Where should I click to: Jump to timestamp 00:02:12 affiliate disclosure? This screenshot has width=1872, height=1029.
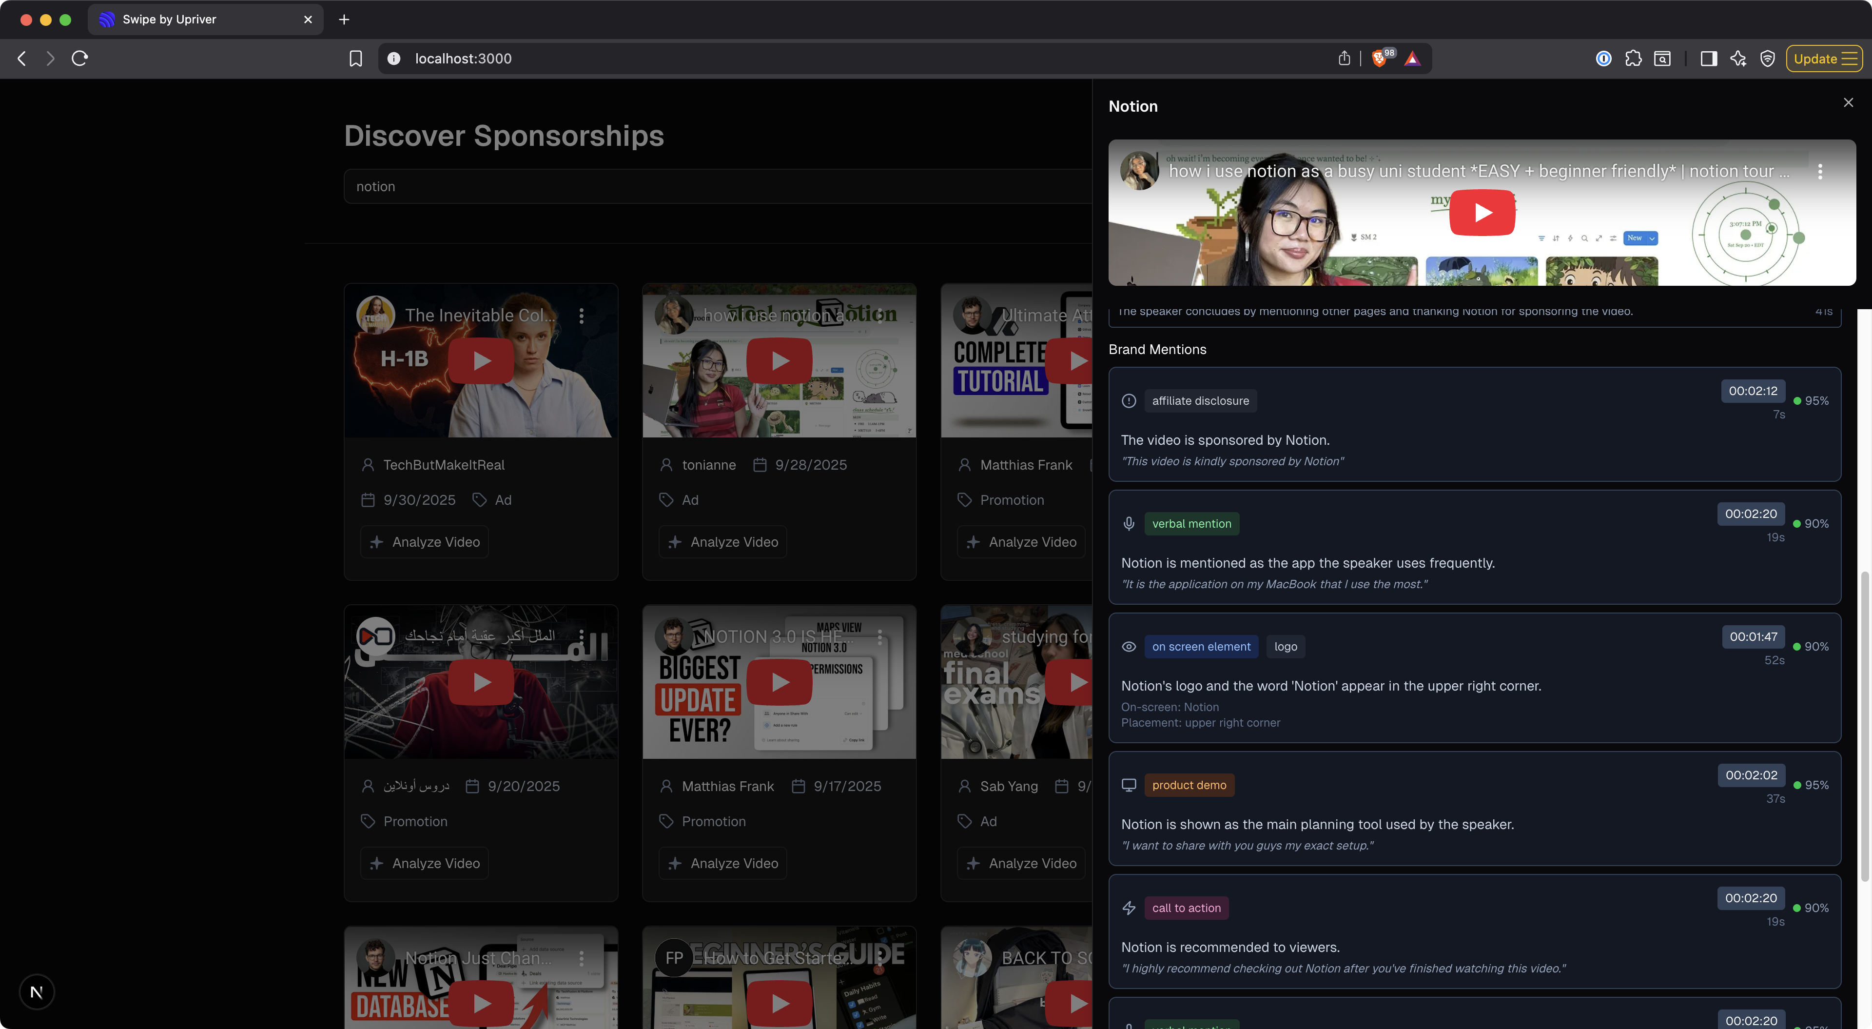click(x=1752, y=391)
